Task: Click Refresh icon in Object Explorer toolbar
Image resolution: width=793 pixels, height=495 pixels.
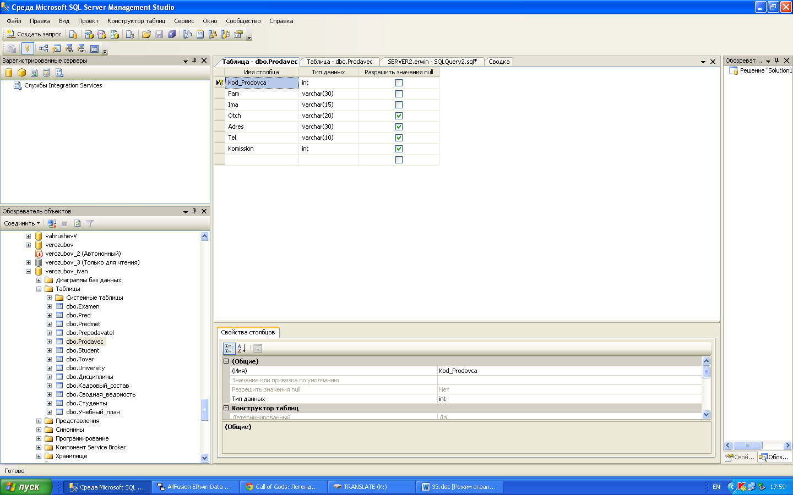Action: click(77, 223)
